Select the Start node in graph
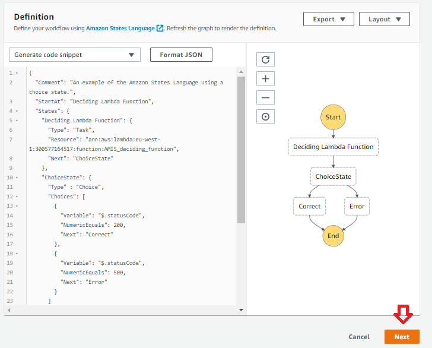 point(333,118)
